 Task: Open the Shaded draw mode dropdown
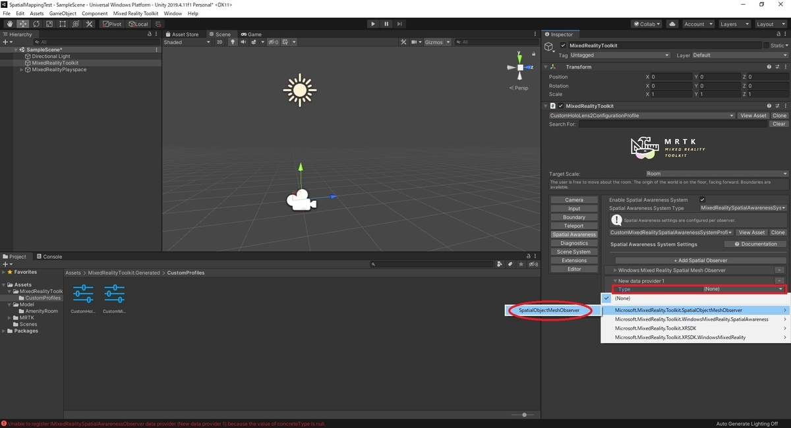click(x=187, y=42)
